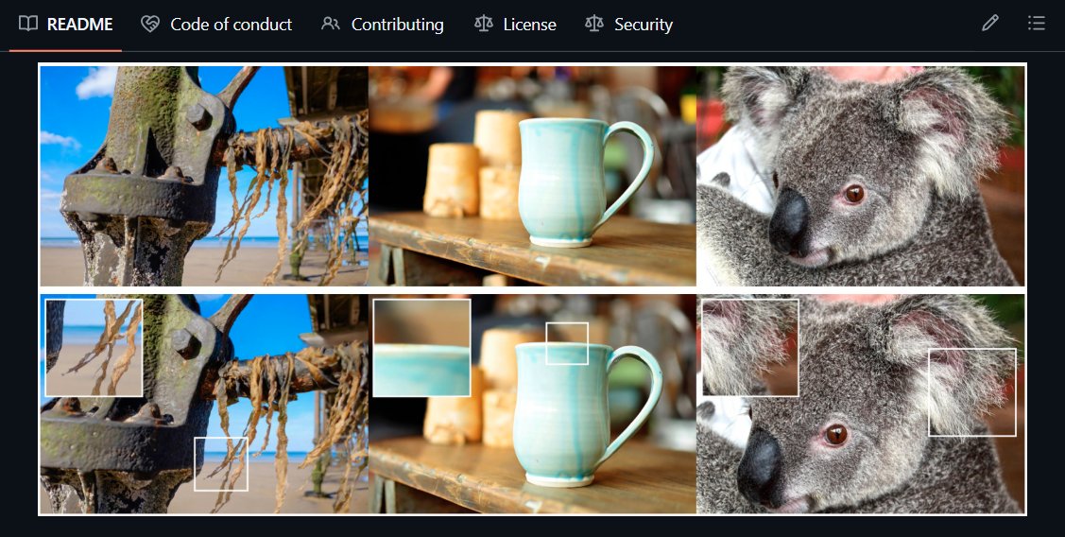1065x537 pixels.
Task: Open the outline list icon
Action: click(x=1036, y=24)
